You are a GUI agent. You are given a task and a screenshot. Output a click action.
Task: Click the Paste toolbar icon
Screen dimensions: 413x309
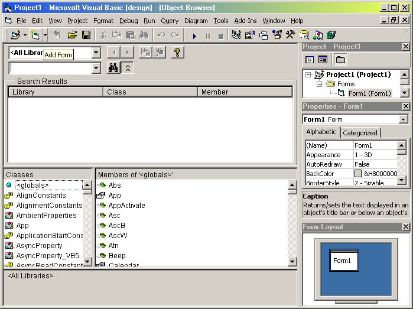tap(131, 35)
